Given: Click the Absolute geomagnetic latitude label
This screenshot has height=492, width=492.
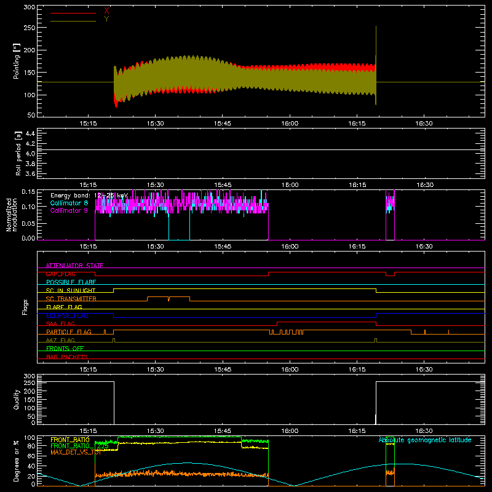Looking at the screenshot, I should 425,440.
